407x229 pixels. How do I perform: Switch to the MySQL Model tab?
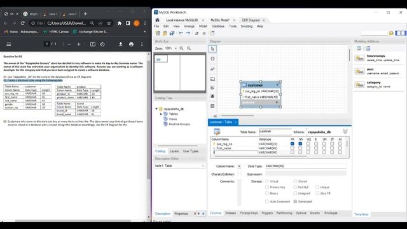tap(220, 20)
